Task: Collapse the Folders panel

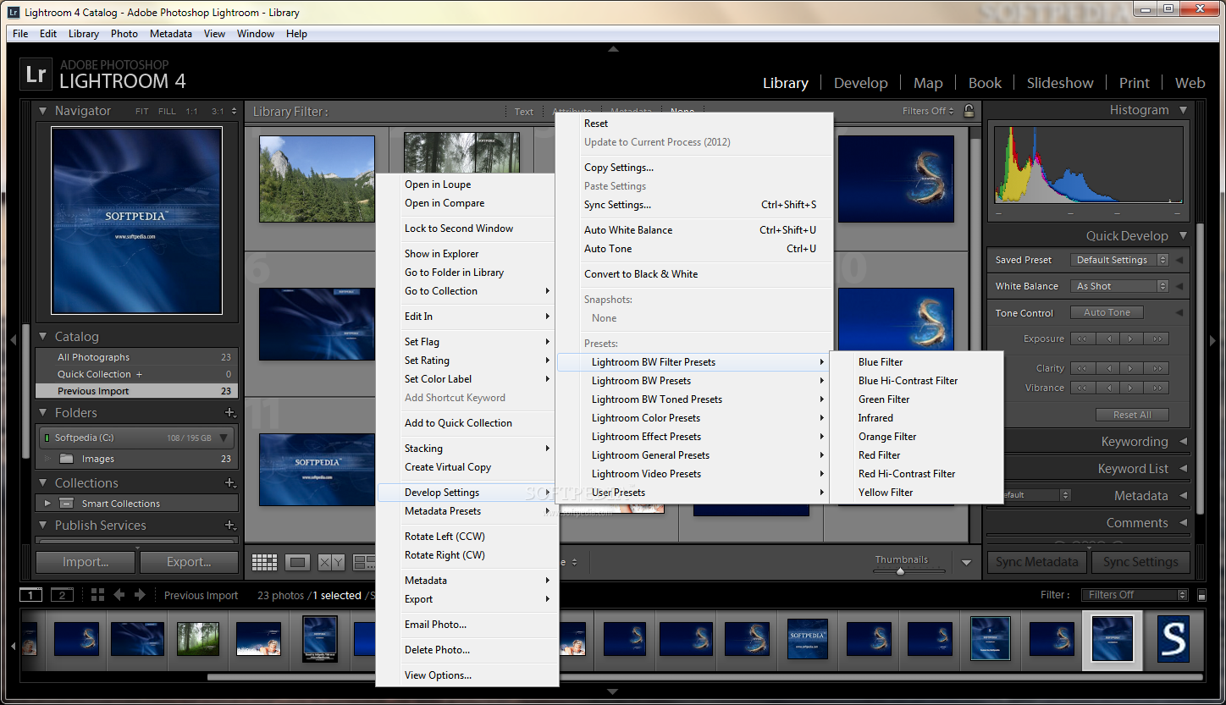Action: click(43, 413)
